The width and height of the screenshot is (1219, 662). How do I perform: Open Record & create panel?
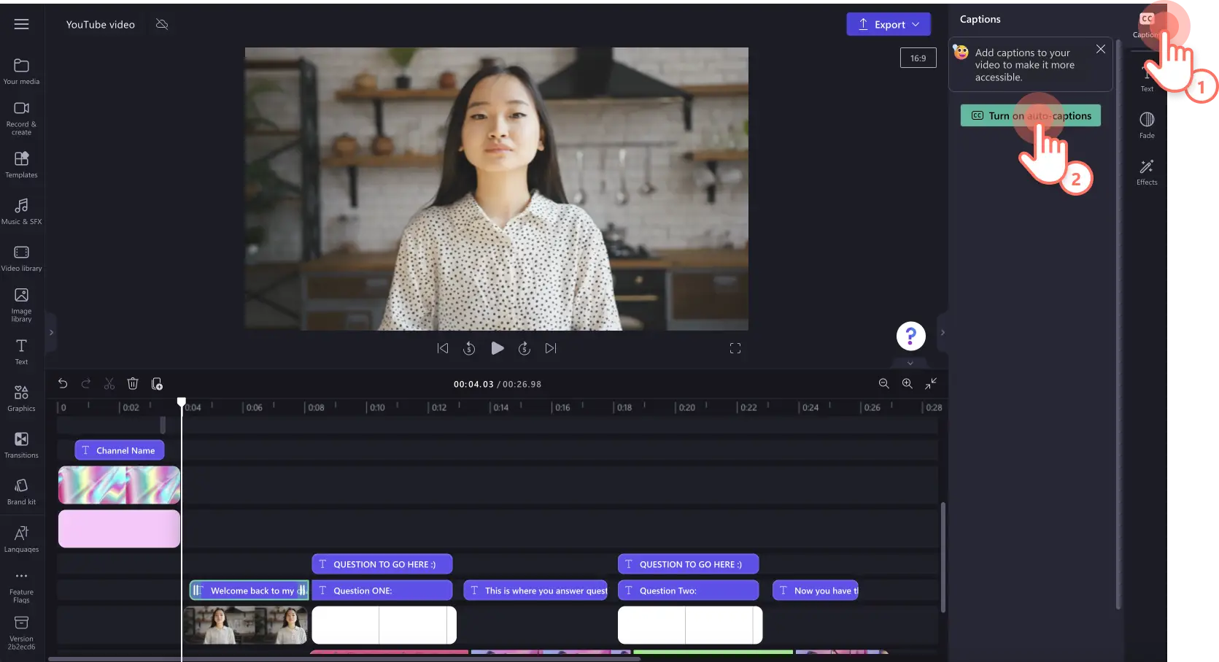coord(22,118)
